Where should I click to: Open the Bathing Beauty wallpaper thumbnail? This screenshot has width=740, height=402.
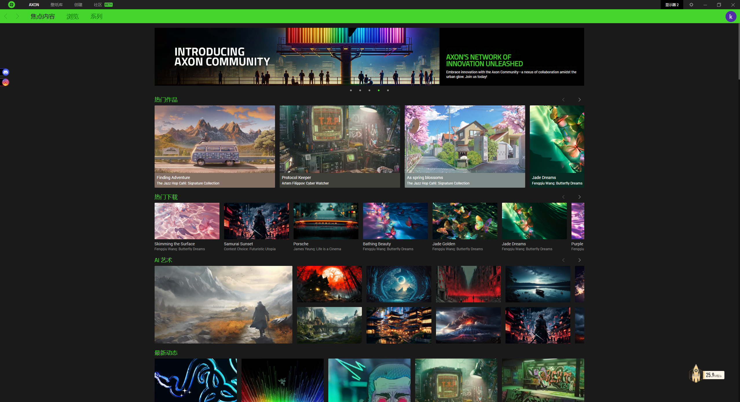click(x=395, y=221)
